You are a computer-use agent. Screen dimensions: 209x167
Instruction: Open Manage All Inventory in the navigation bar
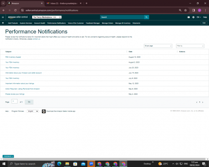click(x=123, y=23)
